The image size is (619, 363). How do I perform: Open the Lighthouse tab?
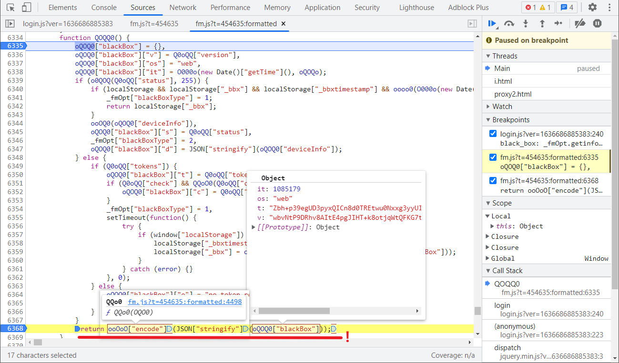(417, 8)
